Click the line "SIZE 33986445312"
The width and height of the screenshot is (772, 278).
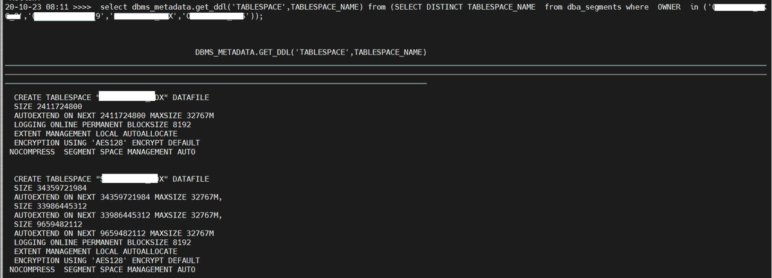click(50, 206)
